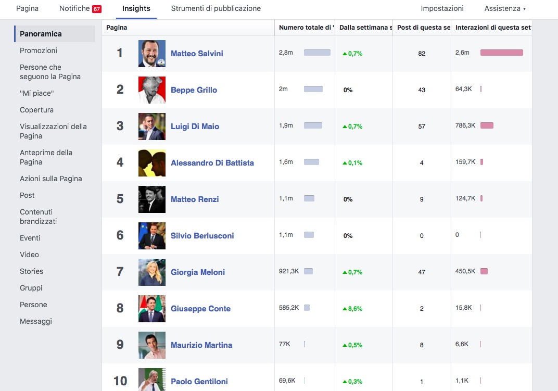Click Salvini's total likes bar
This screenshot has height=391, width=558.
click(317, 53)
